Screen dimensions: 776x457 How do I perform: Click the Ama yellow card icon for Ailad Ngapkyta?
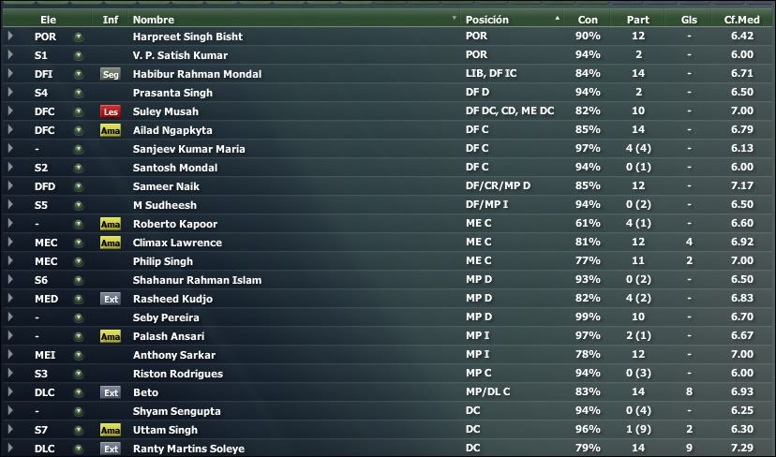tap(111, 130)
